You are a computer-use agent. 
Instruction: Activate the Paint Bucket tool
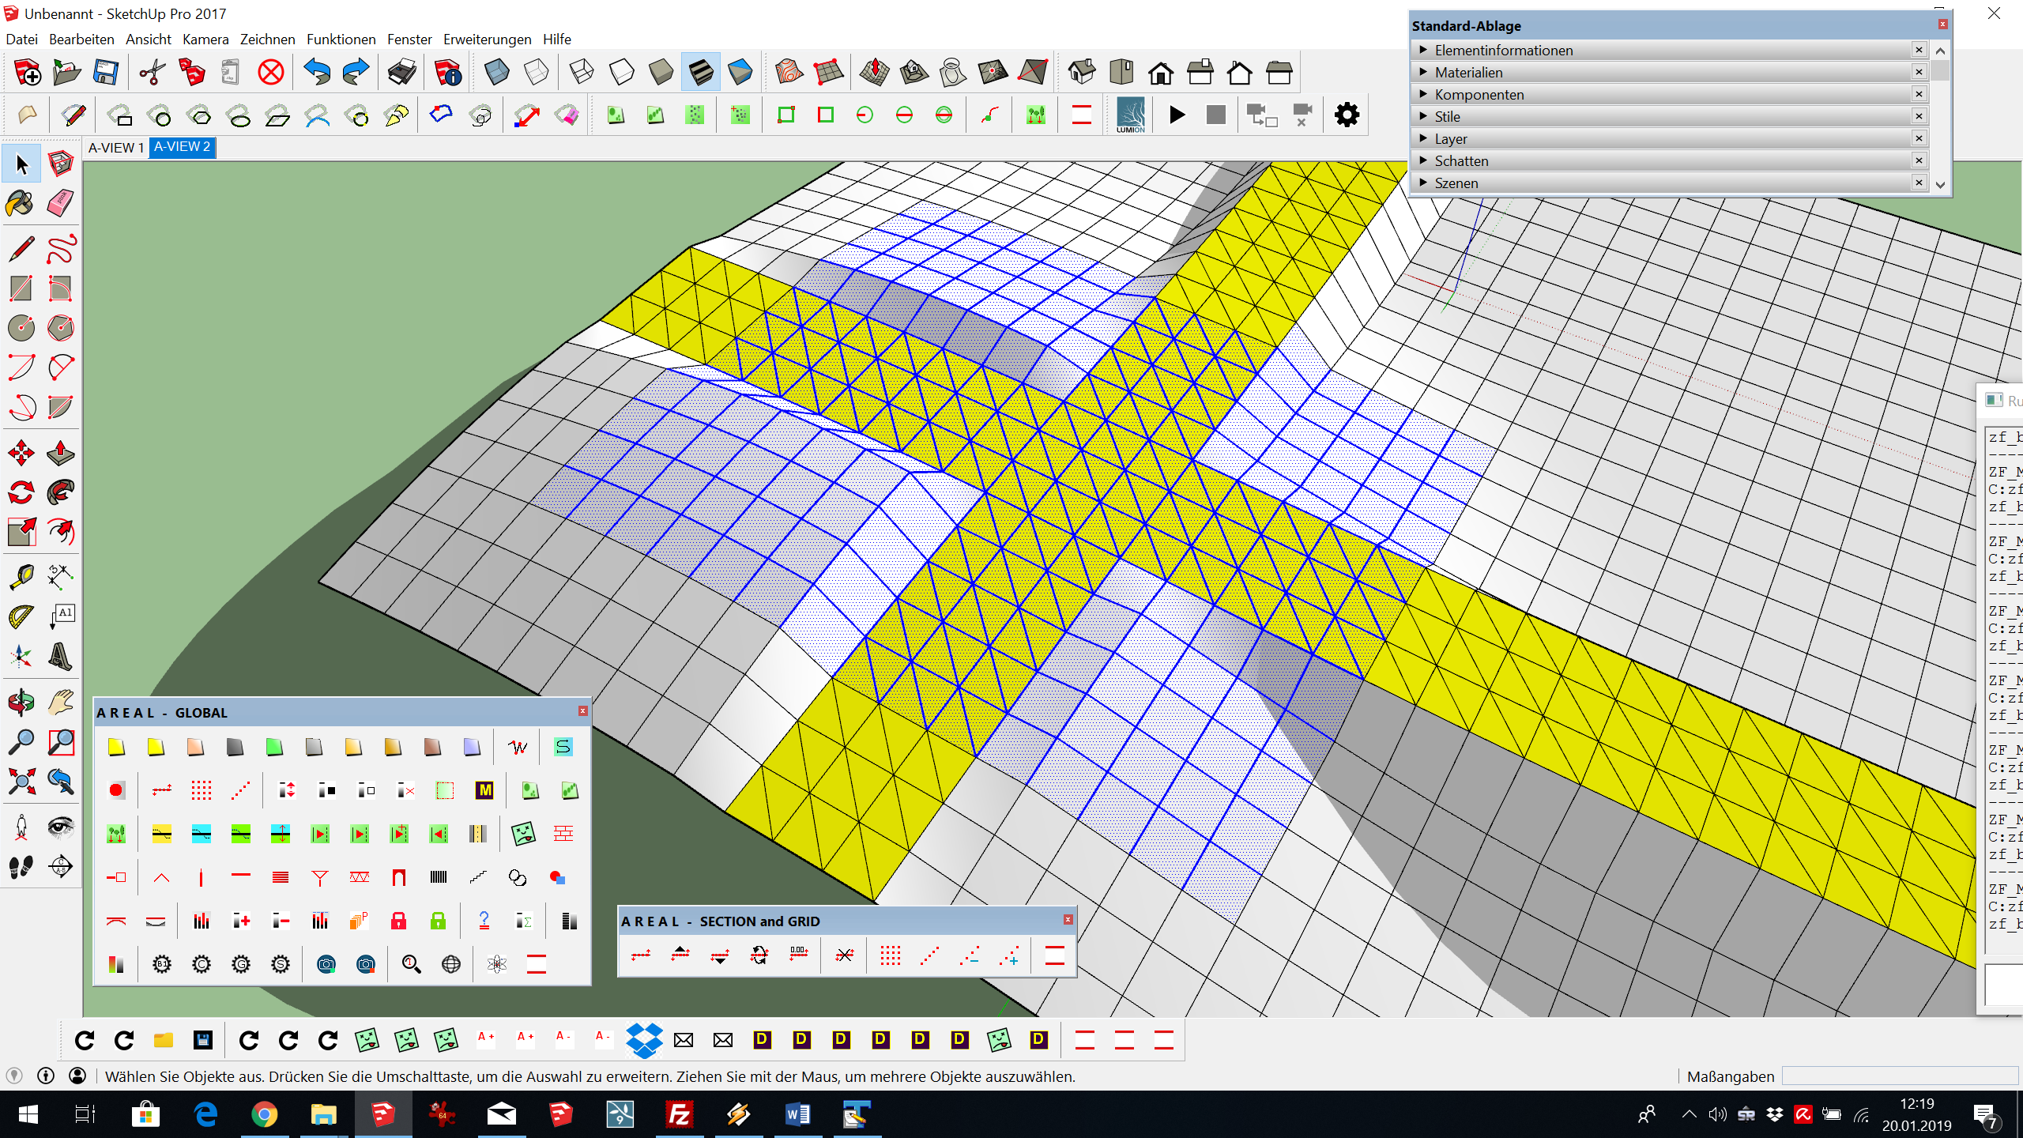click(21, 204)
